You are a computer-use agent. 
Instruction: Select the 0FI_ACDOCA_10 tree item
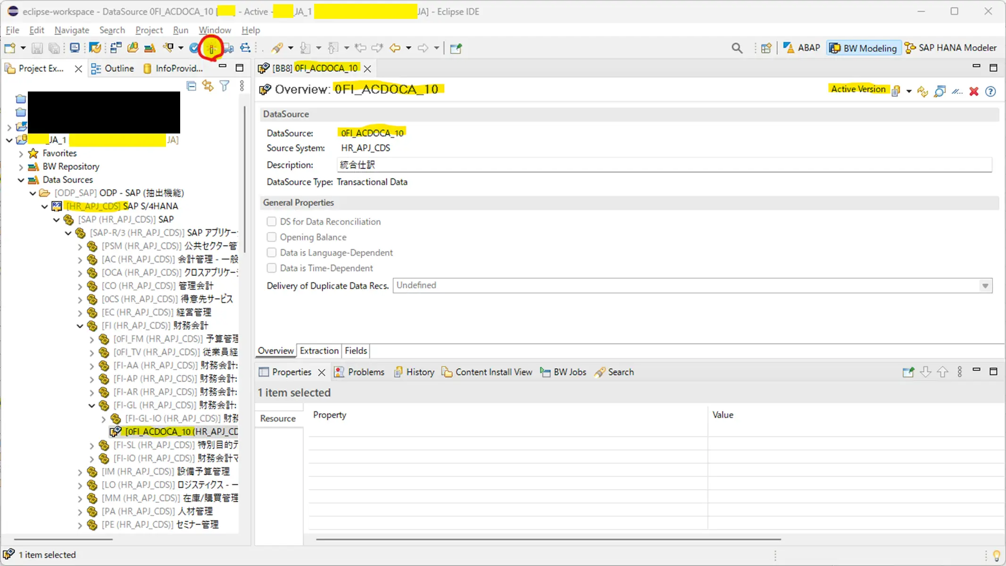(175, 432)
